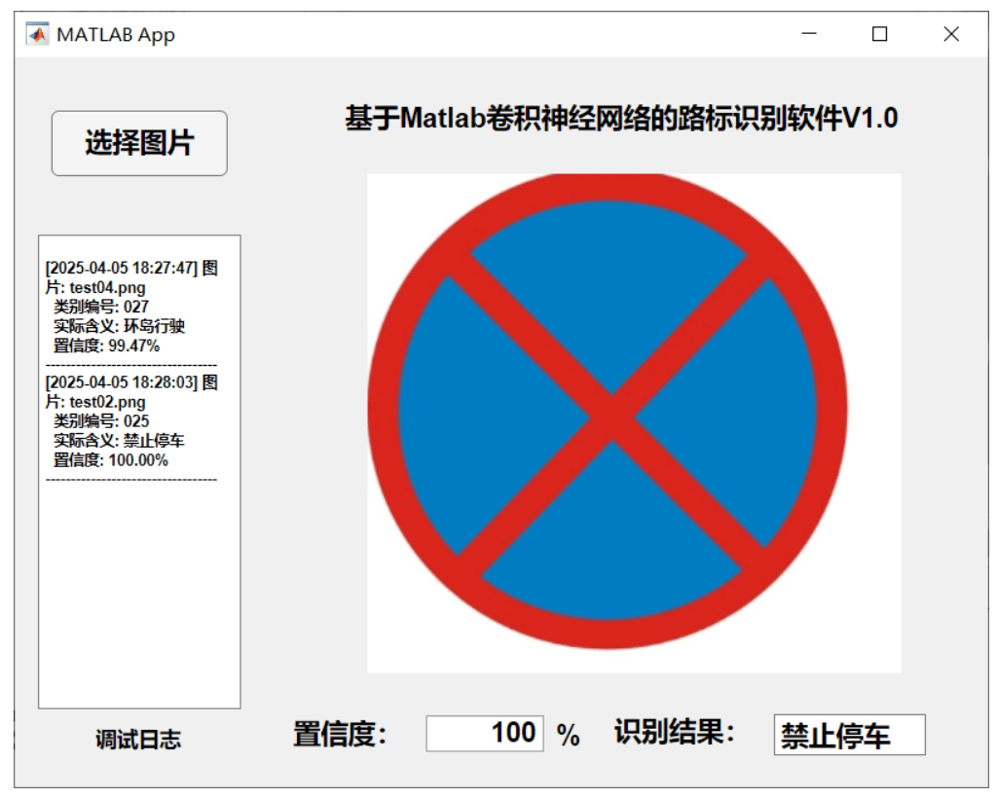Screen dimensions: 998x799
Task: Click the 选择图片 (Select Image) button
Action: pos(139,143)
